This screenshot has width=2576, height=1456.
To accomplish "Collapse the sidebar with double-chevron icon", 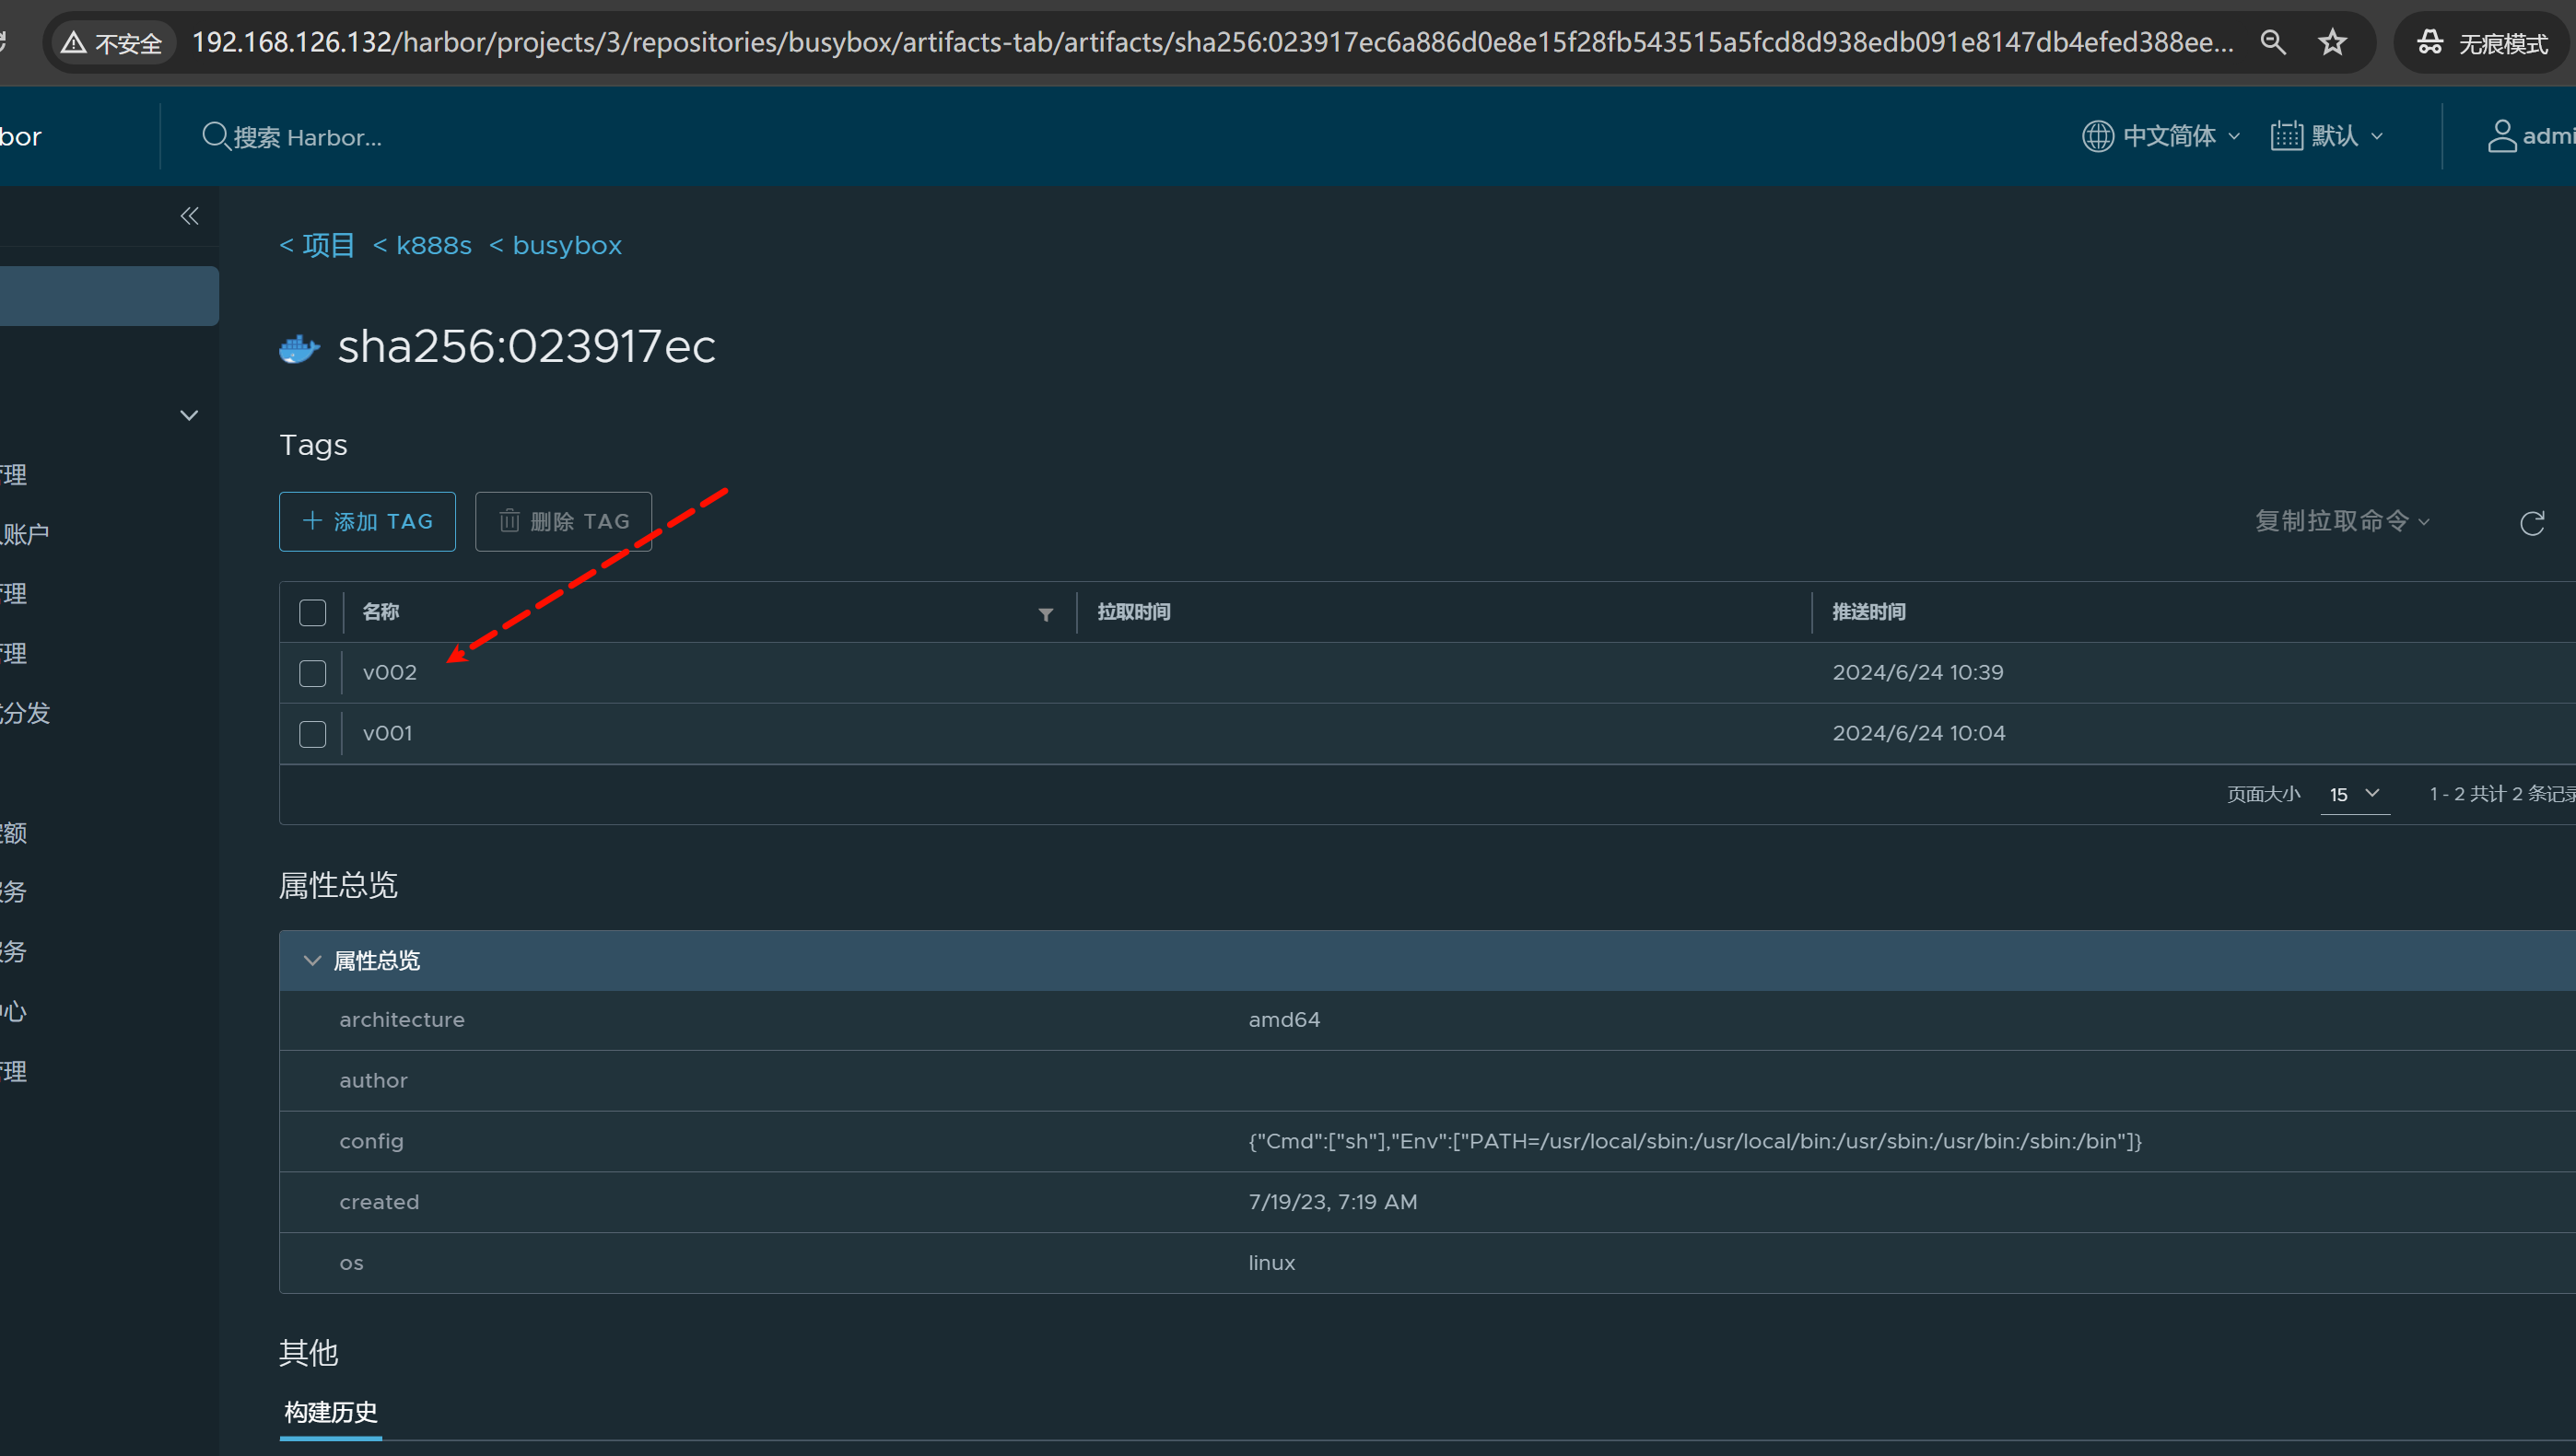I will pyautogui.click(x=189, y=216).
